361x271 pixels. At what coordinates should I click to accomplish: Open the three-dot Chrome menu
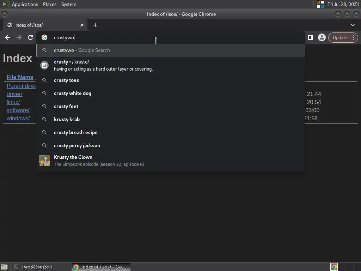pos(353,37)
